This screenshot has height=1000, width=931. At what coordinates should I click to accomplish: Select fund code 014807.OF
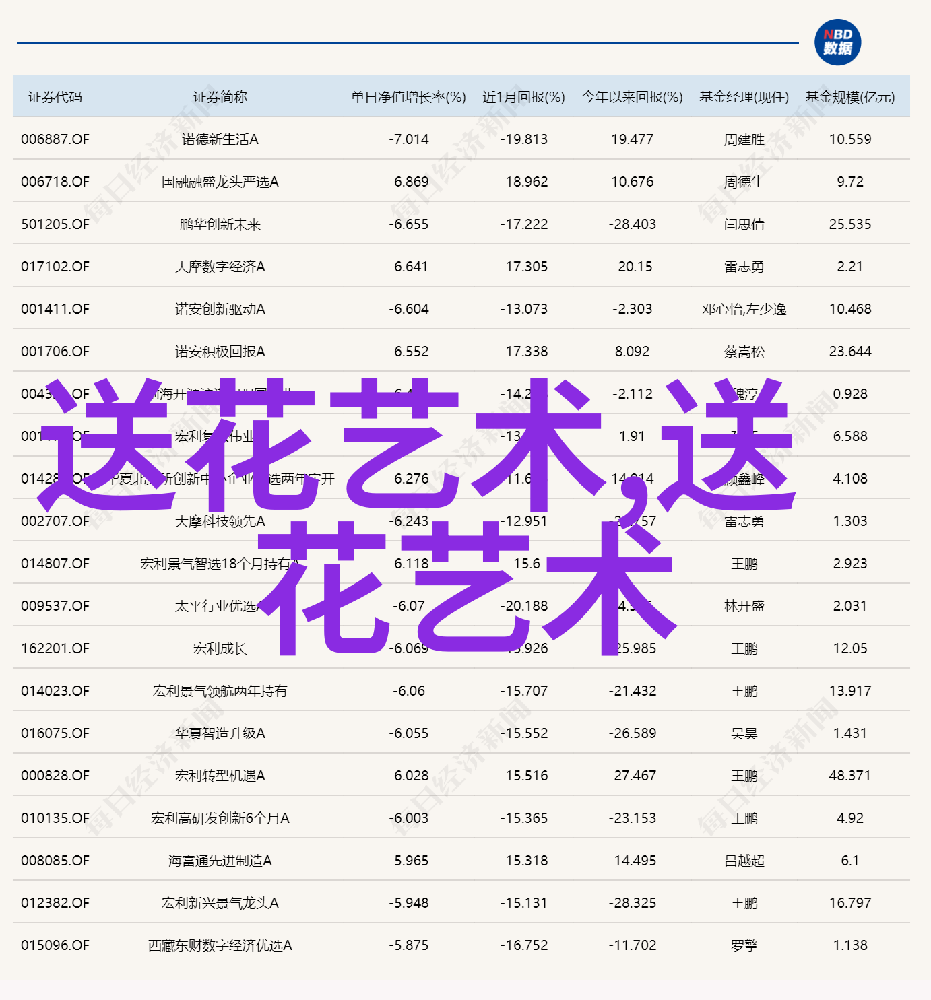[55, 564]
